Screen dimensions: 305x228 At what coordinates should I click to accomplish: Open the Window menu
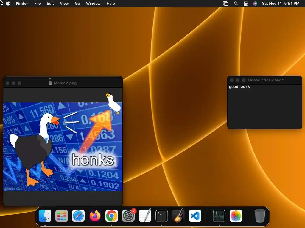click(93, 4)
